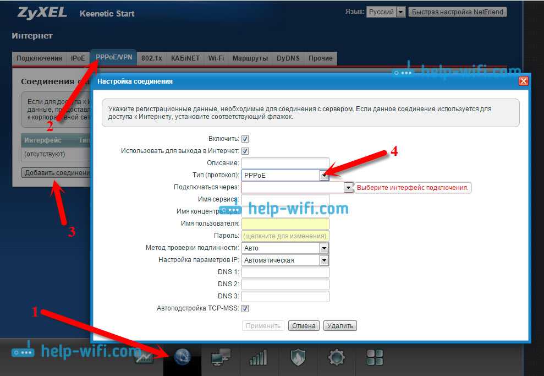The width and height of the screenshot is (544, 376).
Task: Switch to the Подключения tab
Action: pyautogui.click(x=39, y=58)
